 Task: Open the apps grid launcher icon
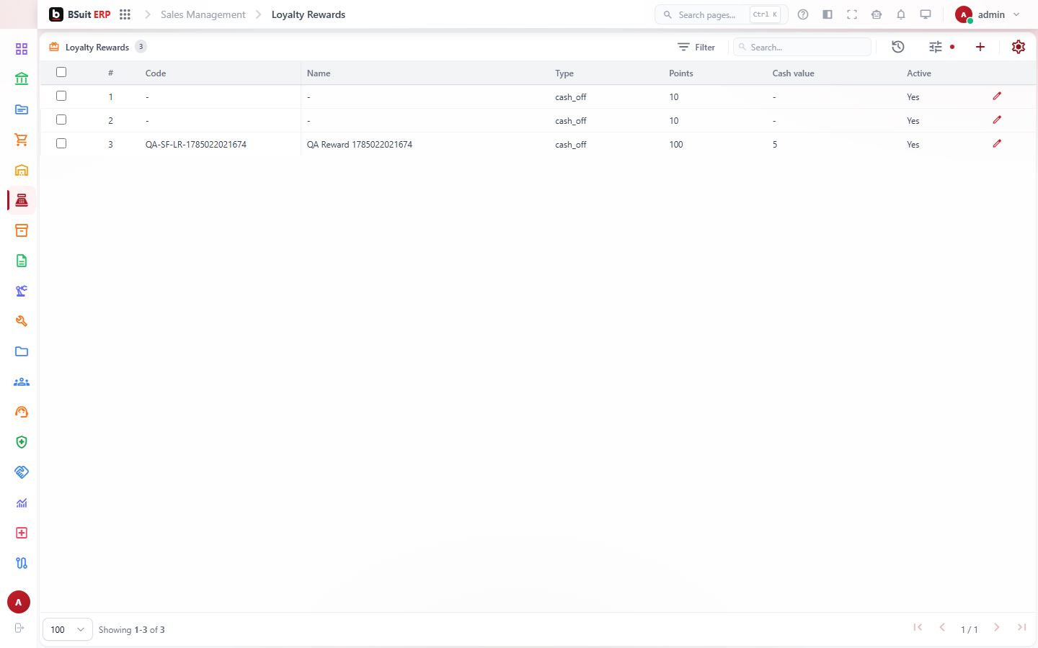[x=125, y=14]
